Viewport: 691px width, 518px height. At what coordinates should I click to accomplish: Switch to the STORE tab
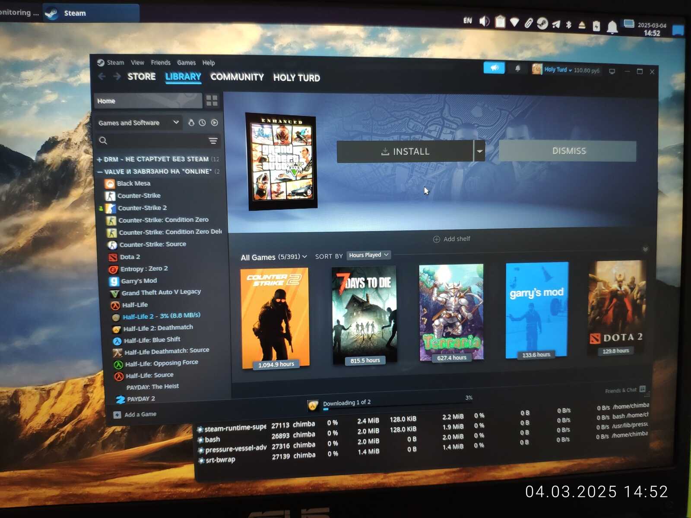142,76
